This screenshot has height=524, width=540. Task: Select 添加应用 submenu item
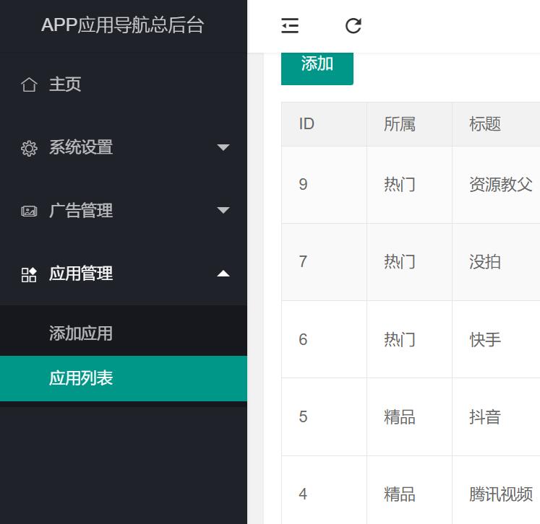(81, 333)
